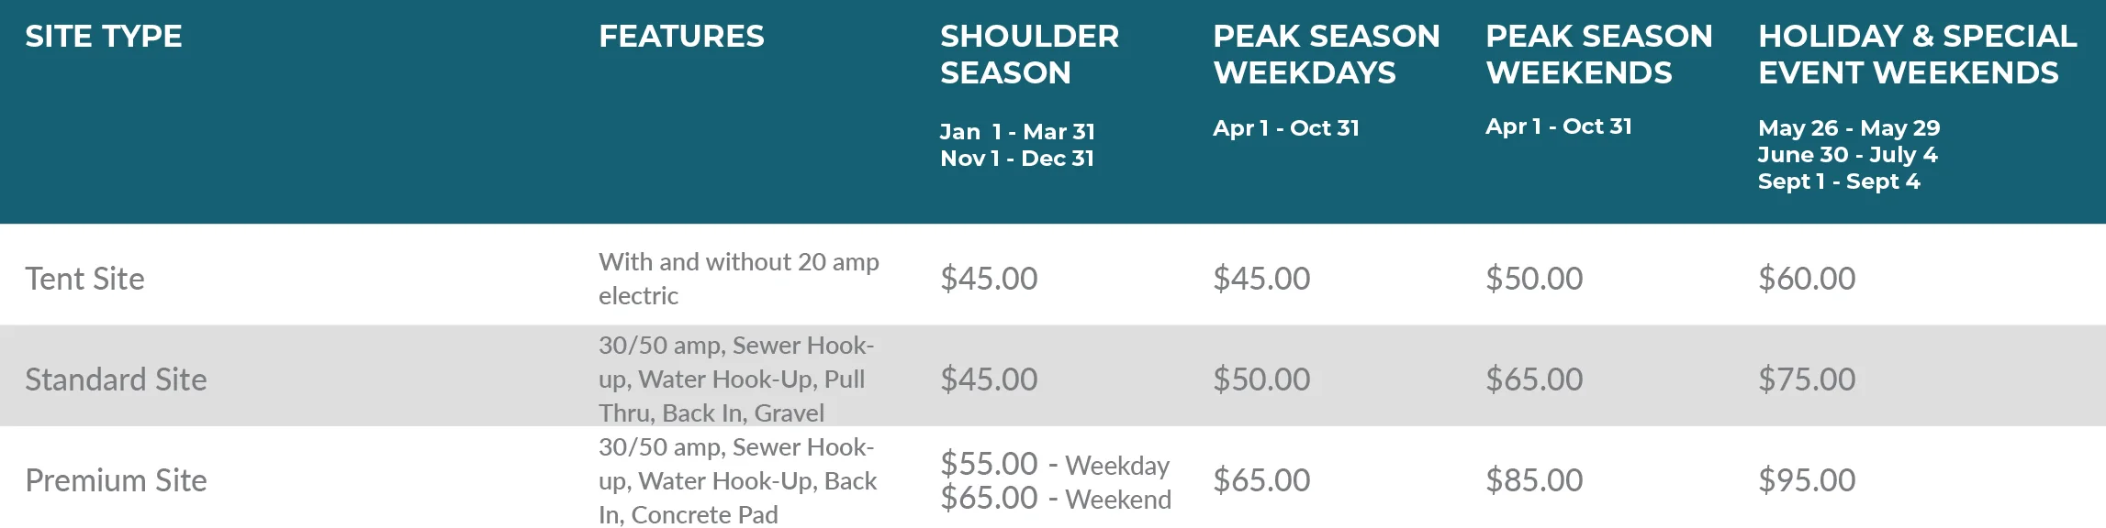Select the PEAK SEASON WEEKDAYS header
Image resolution: width=2106 pixels, height=528 pixels.
pyautogui.click(x=1326, y=55)
